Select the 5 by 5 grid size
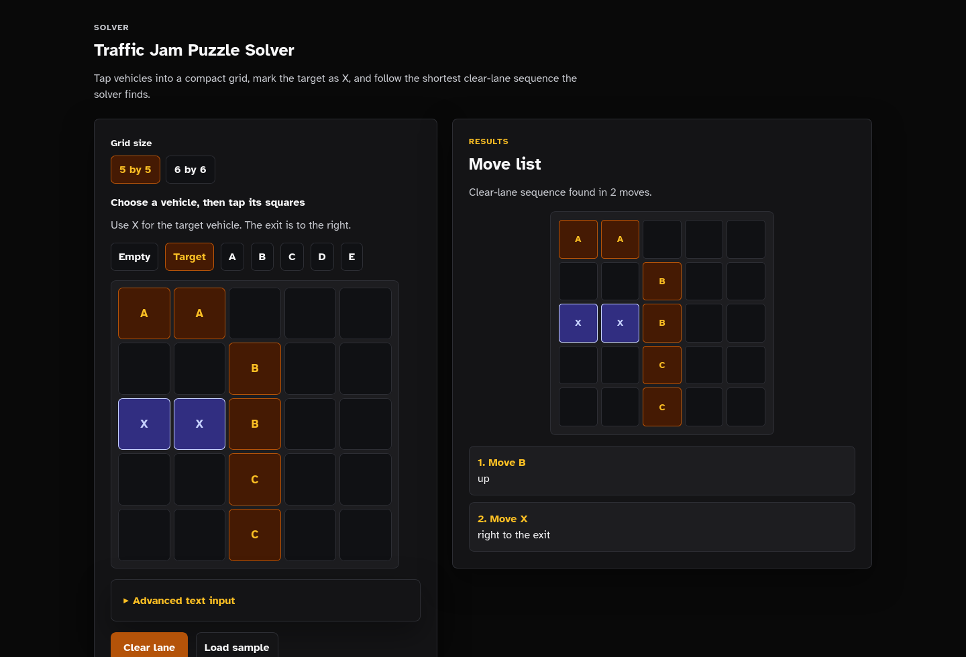Image resolution: width=966 pixels, height=657 pixels. pyautogui.click(x=136, y=170)
